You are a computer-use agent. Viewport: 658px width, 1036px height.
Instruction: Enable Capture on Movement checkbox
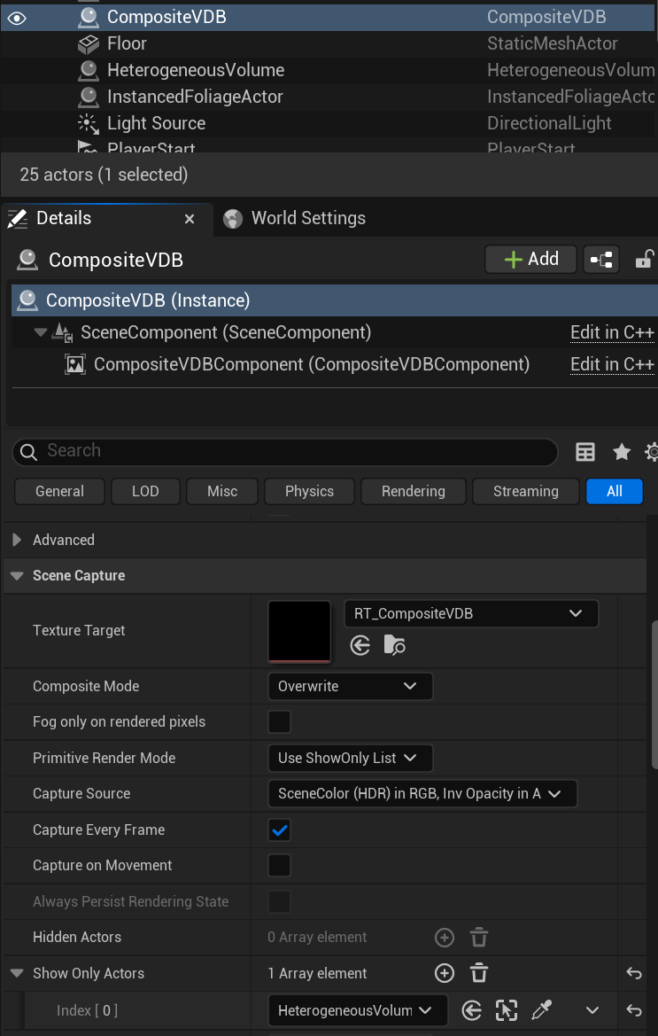click(279, 866)
